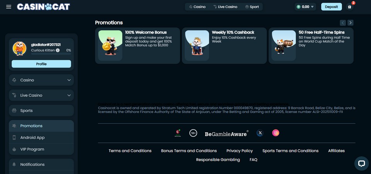Switch to the Sport top tab
Viewport: 371px width, 174px height.
click(252, 7)
